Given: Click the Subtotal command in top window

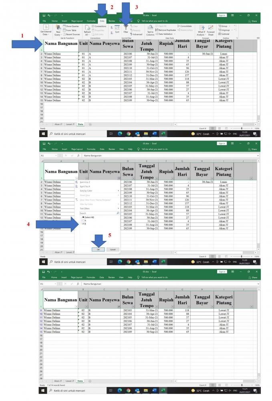Looking at the screenshot, I should 224,34.
